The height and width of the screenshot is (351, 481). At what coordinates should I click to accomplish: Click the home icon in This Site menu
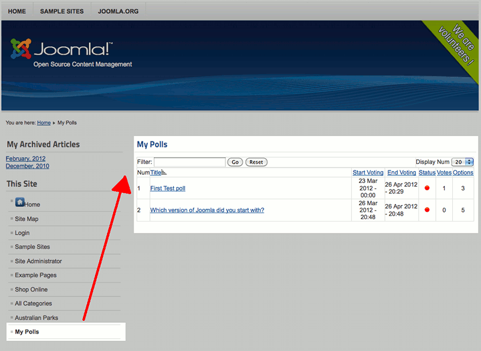20,202
